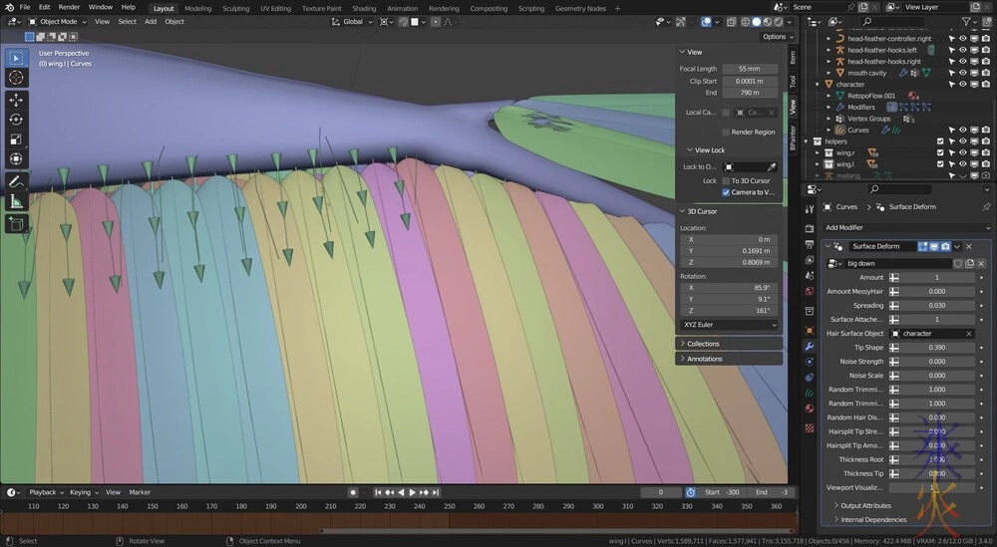The height and width of the screenshot is (547, 997).
Task: Select the 3D Cursor tool
Action: [16, 77]
